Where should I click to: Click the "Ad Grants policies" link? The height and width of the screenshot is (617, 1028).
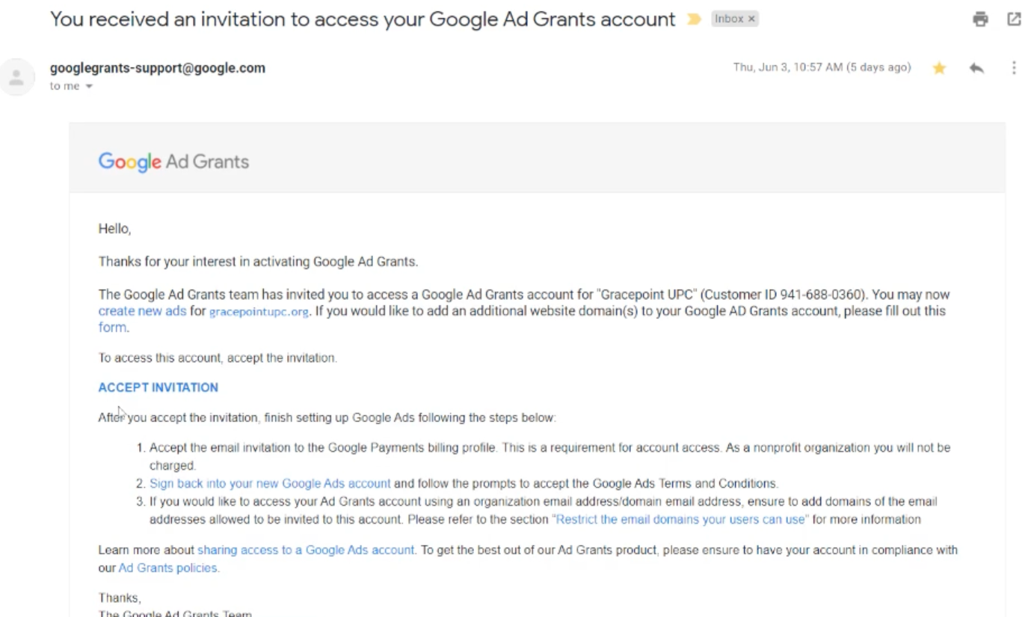[167, 568]
